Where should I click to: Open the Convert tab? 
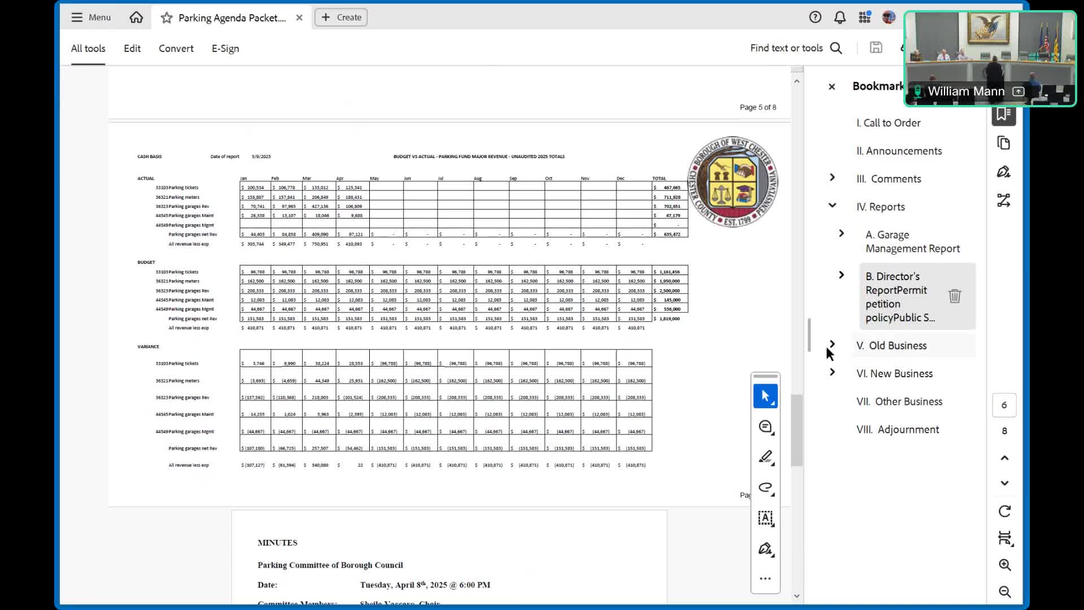pyautogui.click(x=176, y=49)
